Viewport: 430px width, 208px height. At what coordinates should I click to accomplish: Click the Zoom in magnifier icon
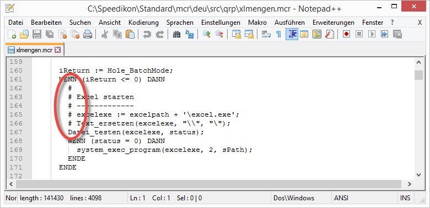point(207,34)
